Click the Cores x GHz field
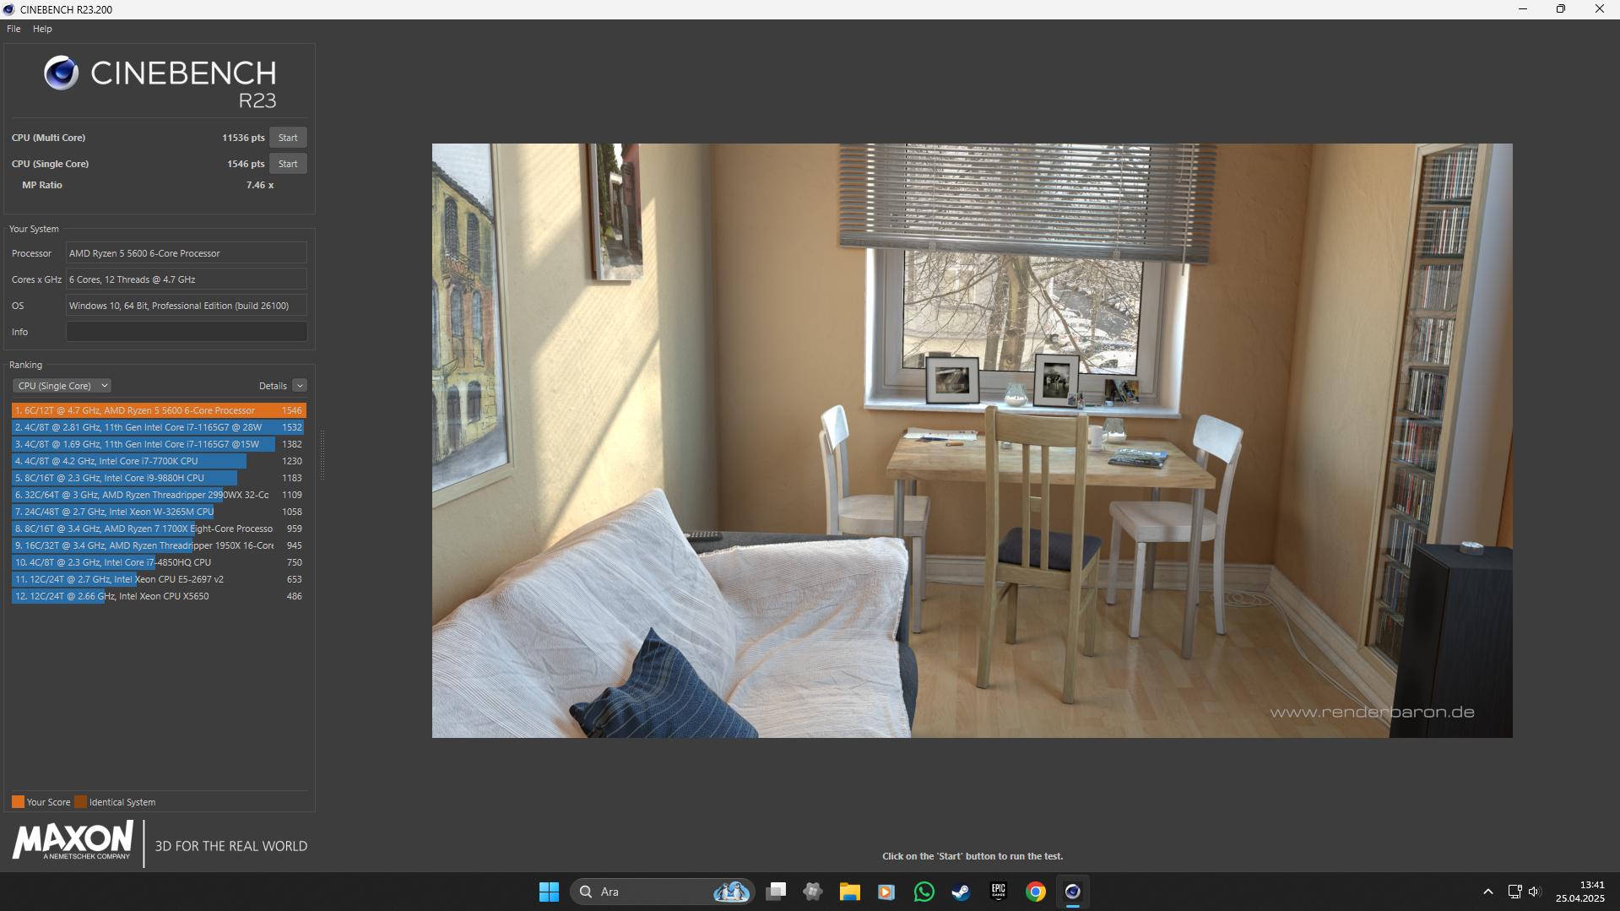The image size is (1620, 911). point(187,279)
